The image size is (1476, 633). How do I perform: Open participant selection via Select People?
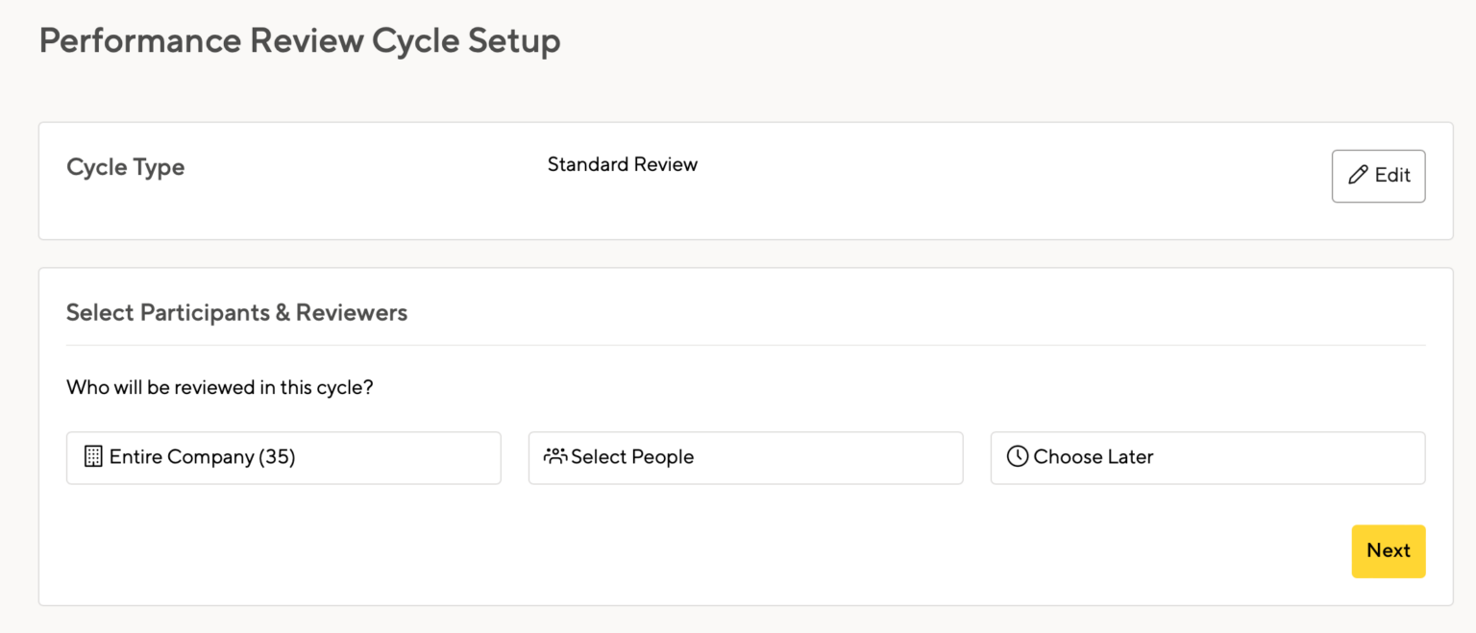coord(745,457)
